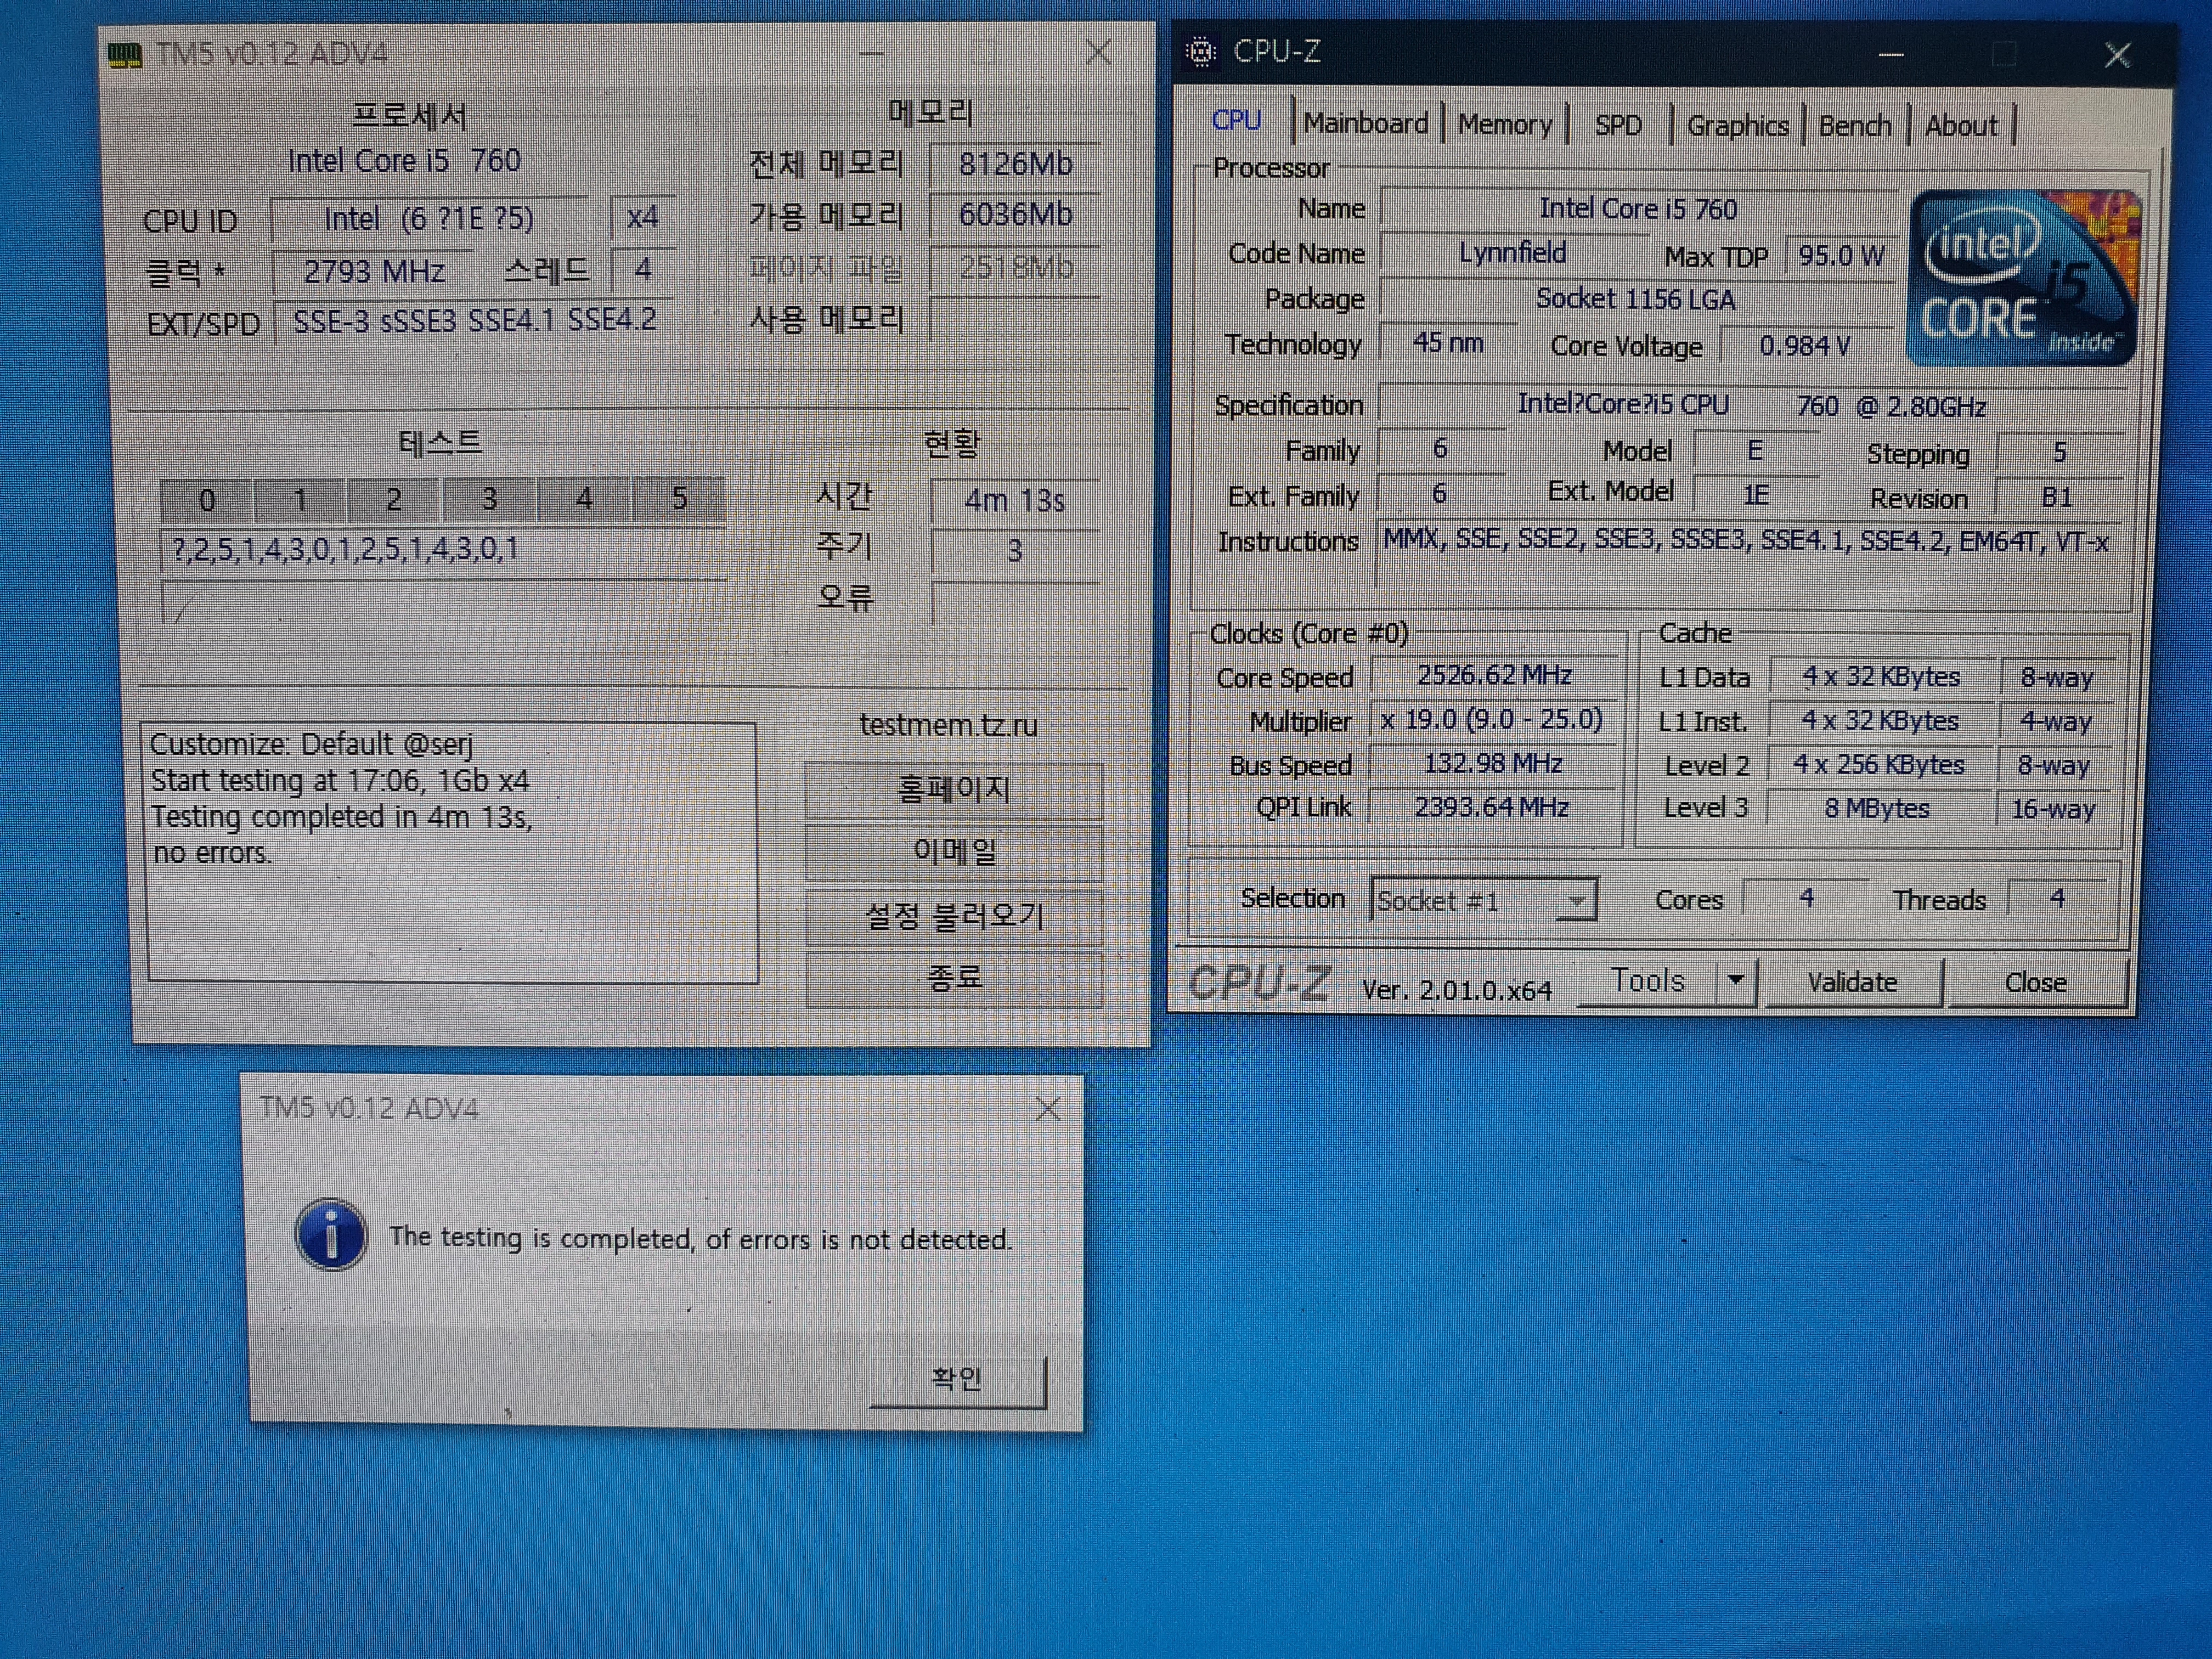Image resolution: width=2212 pixels, height=1659 pixels.
Task: Open the Socket #1 selection dropdown
Action: point(1484,900)
